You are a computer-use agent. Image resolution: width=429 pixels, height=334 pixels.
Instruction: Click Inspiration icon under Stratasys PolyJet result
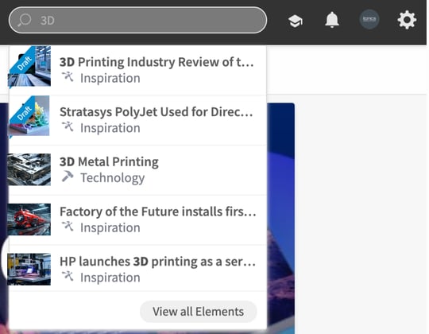(68, 126)
